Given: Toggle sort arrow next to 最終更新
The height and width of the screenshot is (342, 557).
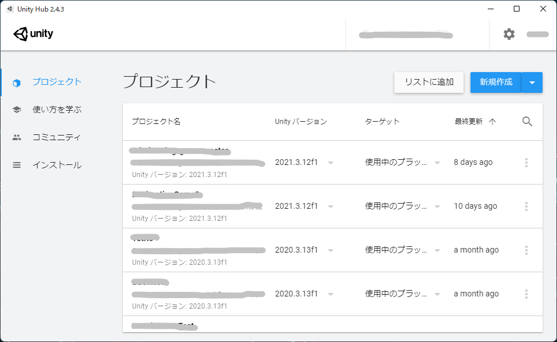Looking at the screenshot, I should [x=492, y=122].
